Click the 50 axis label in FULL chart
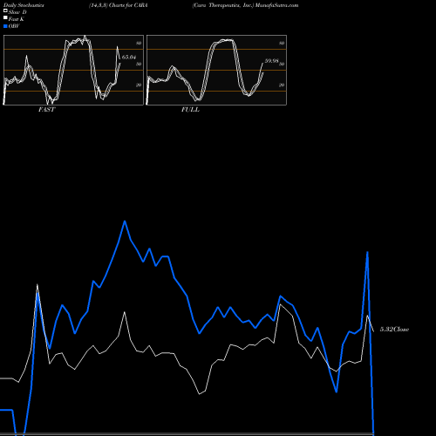 point(282,64)
